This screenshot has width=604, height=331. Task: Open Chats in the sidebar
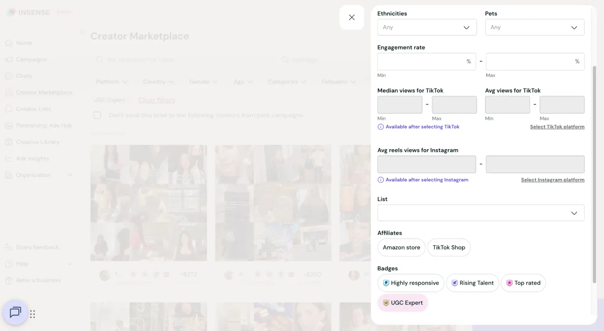click(x=24, y=76)
